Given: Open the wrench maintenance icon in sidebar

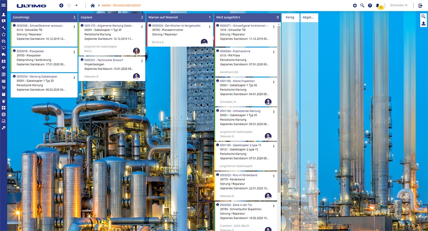Looking at the screenshot, I should (x=4, y=28).
